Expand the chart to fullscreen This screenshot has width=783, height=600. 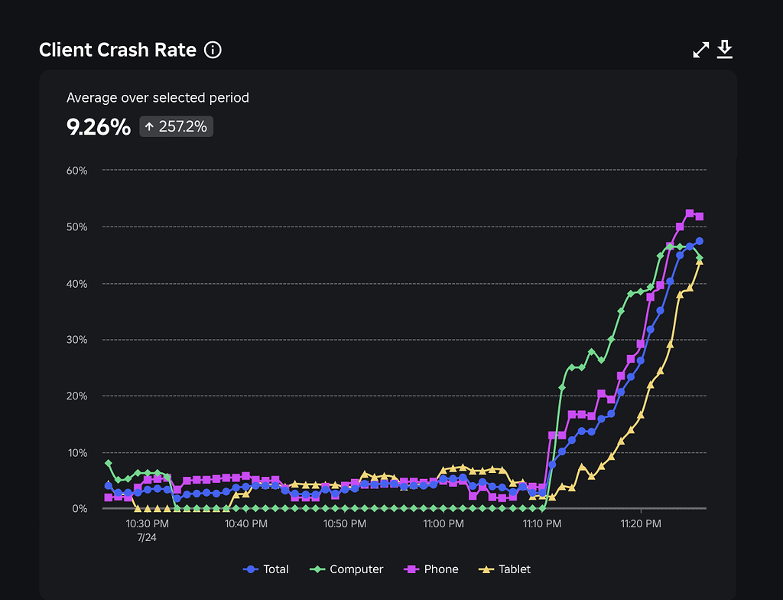click(700, 51)
